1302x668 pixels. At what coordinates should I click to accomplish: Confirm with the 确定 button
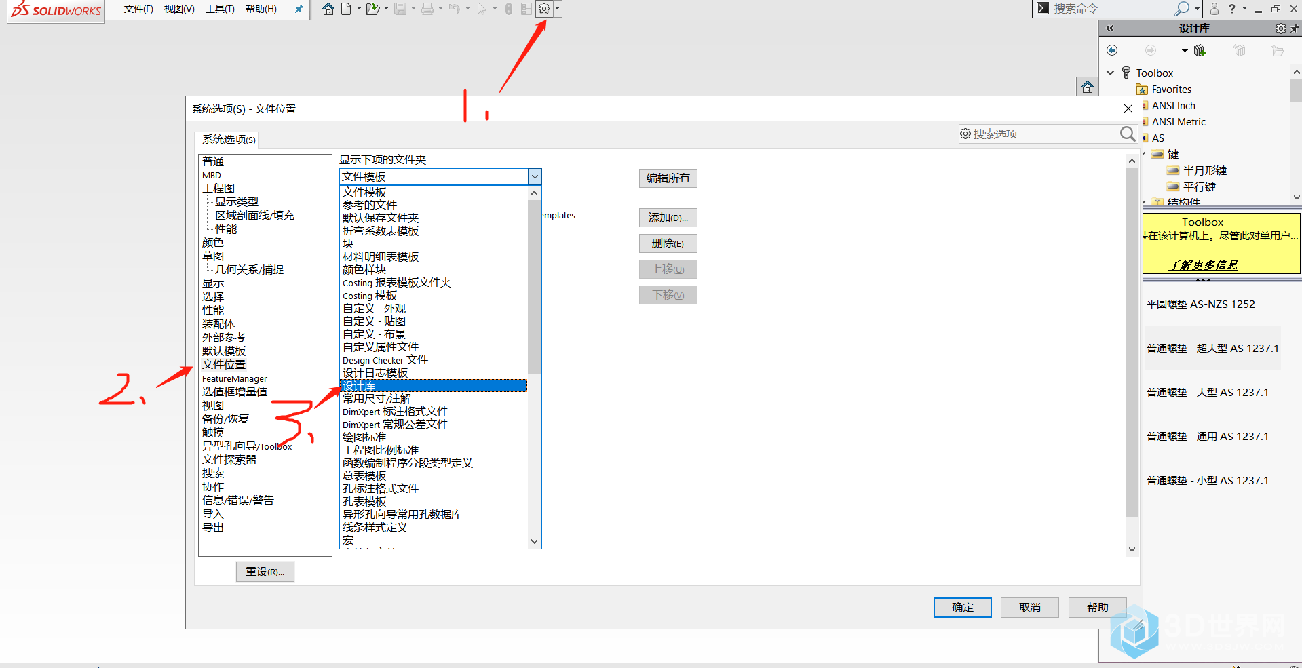962,608
